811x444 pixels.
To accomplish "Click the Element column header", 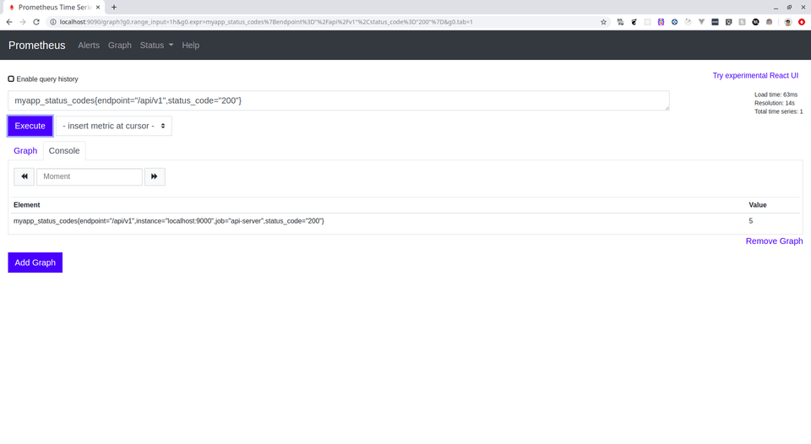I will pos(26,204).
